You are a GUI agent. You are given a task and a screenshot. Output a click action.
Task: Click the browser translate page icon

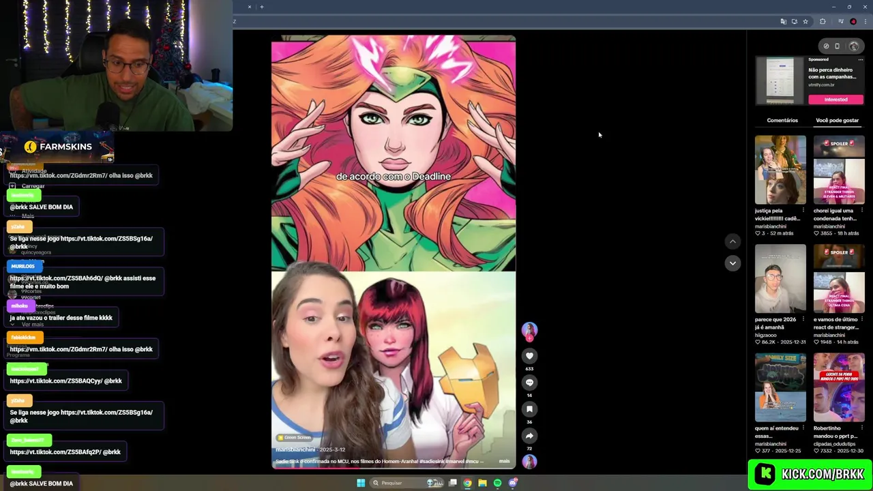click(783, 22)
